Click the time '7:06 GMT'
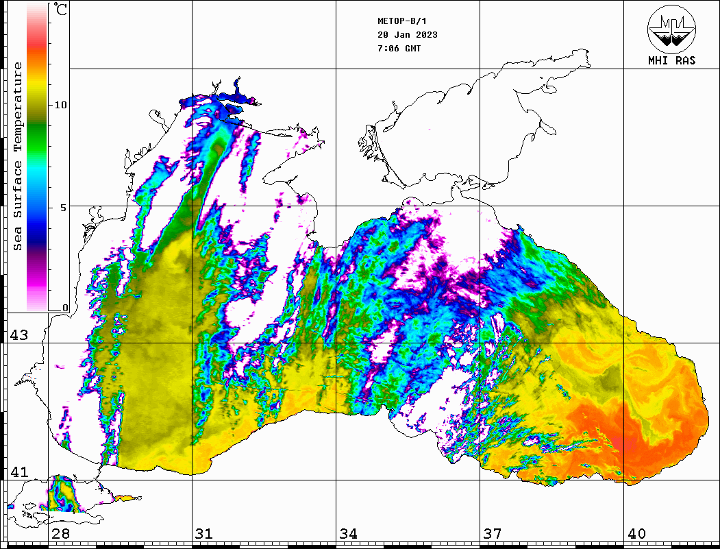The image size is (720, 549). click(399, 48)
